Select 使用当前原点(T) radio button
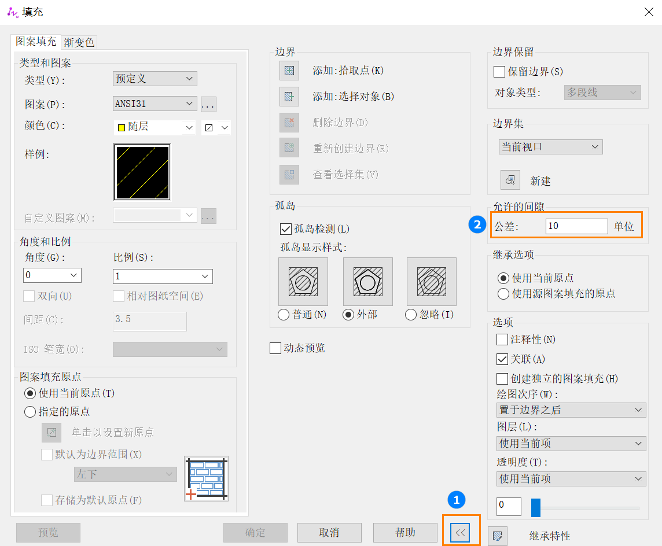Image resolution: width=662 pixels, height=546 pixels. (x=30, y=393)
